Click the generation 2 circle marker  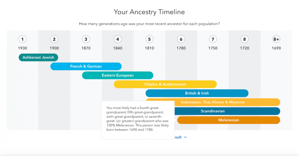(x=54, y=39)
